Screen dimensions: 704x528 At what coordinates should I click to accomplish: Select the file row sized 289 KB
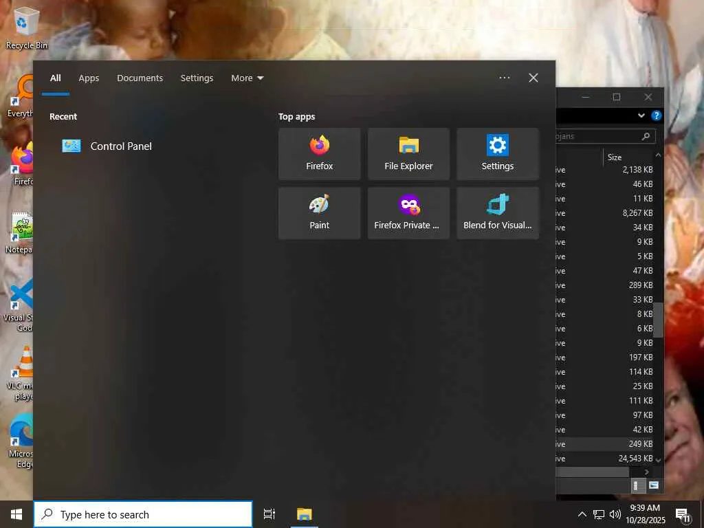605,285
